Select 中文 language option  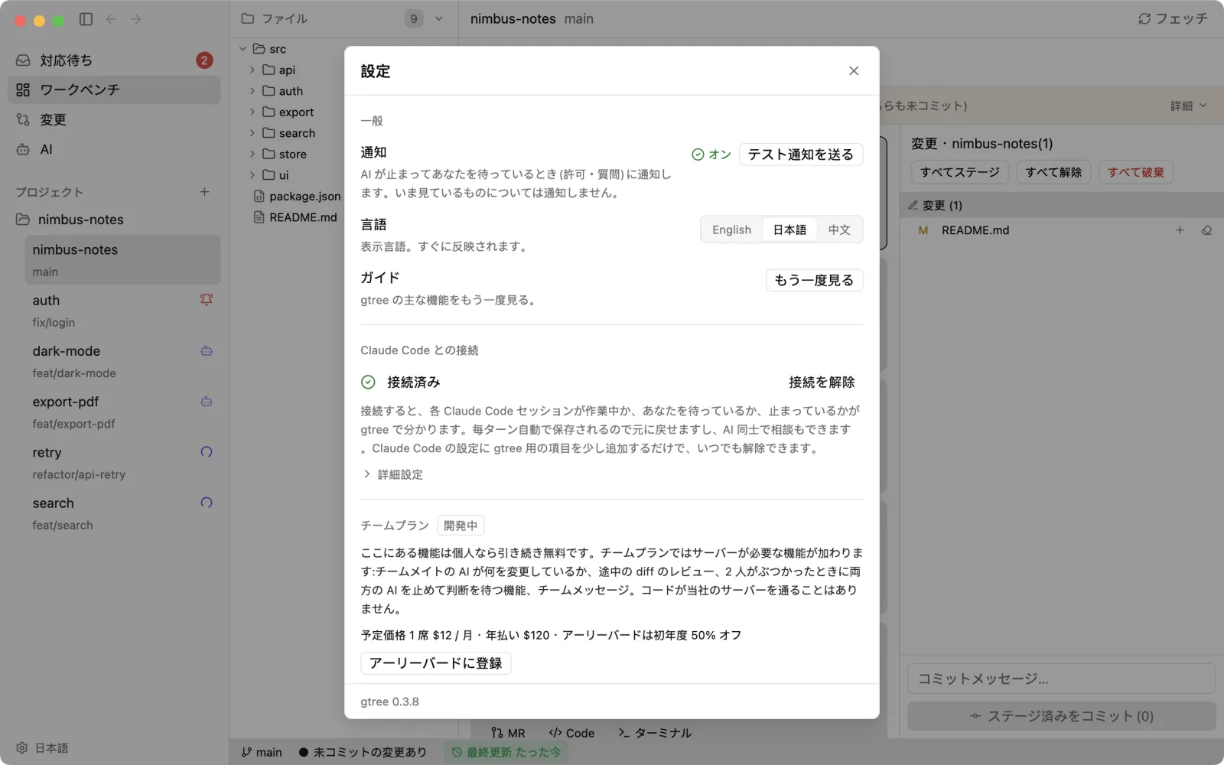[839, 229]
